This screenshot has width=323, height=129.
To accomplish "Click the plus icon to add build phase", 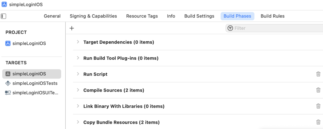I will [72, 28].
